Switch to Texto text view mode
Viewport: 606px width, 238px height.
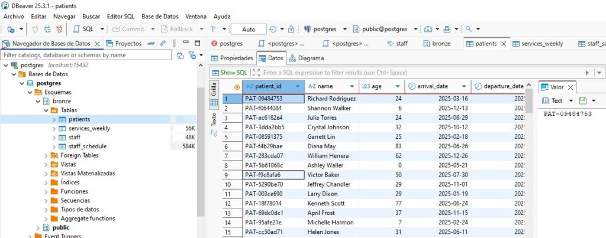coord(214,119)
